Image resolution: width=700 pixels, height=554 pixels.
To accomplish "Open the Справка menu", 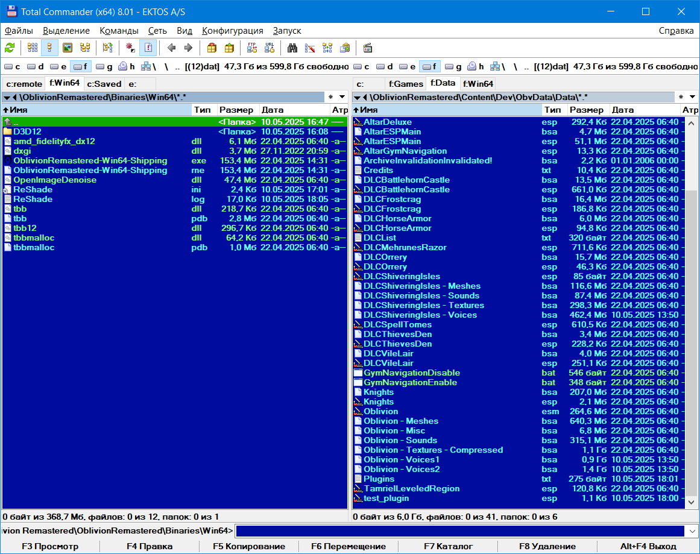I will click(x=676, y=31).
